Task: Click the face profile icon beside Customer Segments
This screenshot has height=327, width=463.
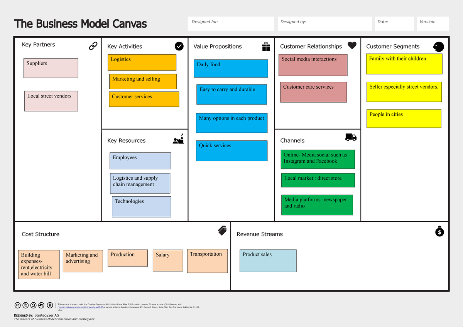Action: tap(439, 47)
